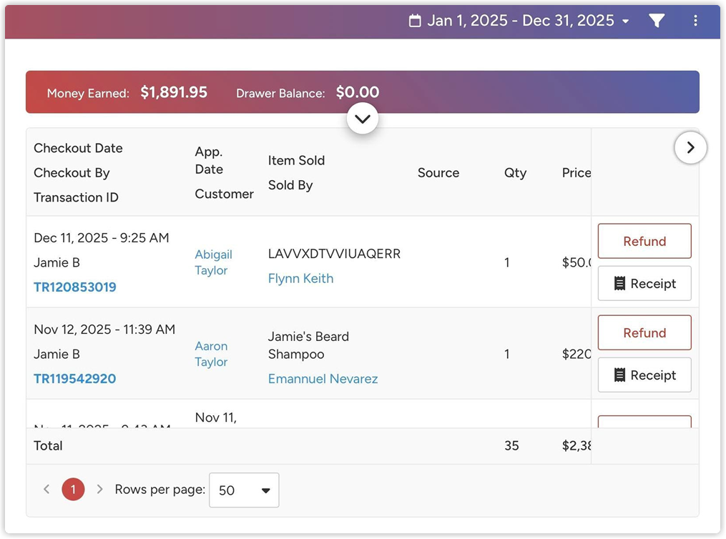The width and height of the screenshot is (726, 539).
Task: Refund transaction TR120853019
Action: (x=644, y=241)
